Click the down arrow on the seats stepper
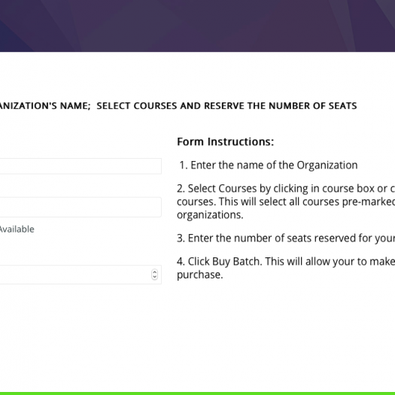This screenshot has width=395, height=395. pyautogui.click(x=154, y=277)
